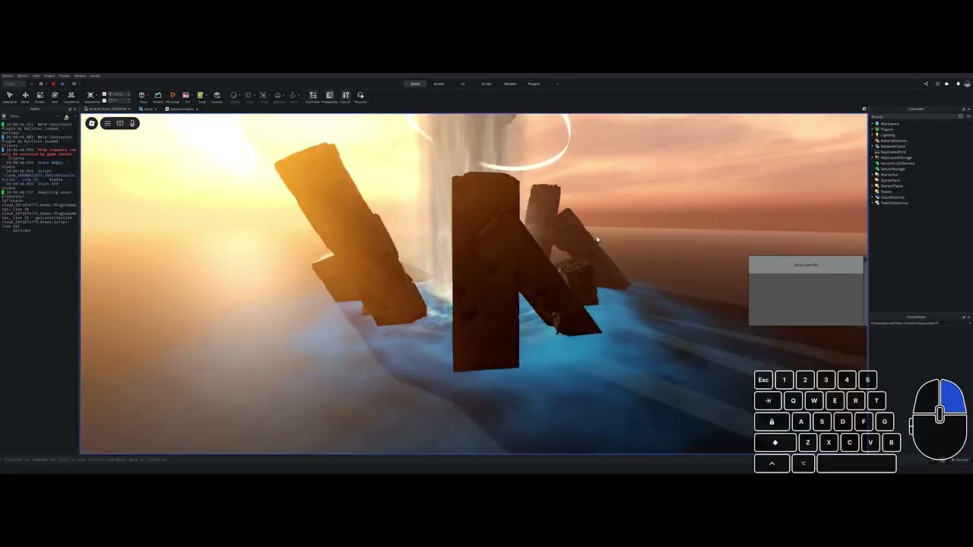Toggle the rotate snapping checkbox

click(104, 100)
